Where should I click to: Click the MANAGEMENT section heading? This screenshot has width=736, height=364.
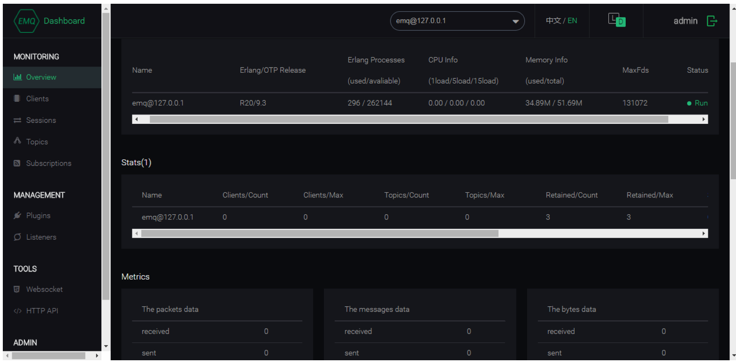pos(39,195)
